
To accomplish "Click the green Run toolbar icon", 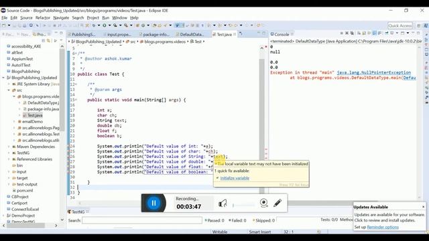I will (x=105, y=25).
